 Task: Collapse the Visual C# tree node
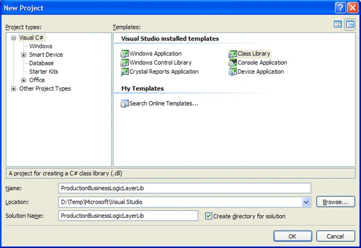13,38
